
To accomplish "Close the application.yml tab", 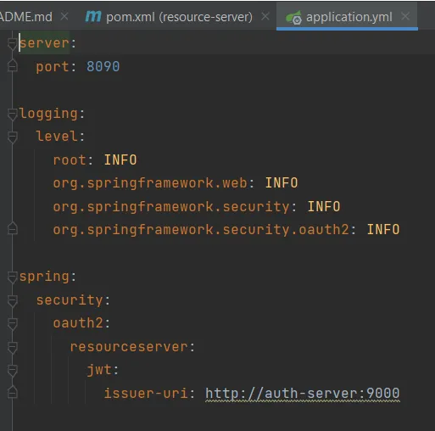I will click(405, 16).
